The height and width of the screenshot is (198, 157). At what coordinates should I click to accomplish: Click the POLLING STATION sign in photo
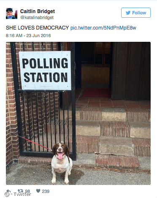tap(45, 71)
